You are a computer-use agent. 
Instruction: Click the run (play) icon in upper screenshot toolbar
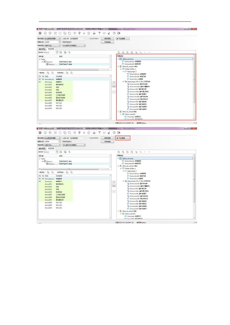pyautogui.click(x=40, y=33)
